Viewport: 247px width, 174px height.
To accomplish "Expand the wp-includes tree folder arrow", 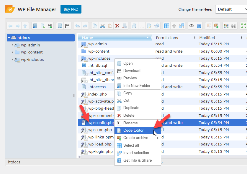I will [x=12, y=59].
